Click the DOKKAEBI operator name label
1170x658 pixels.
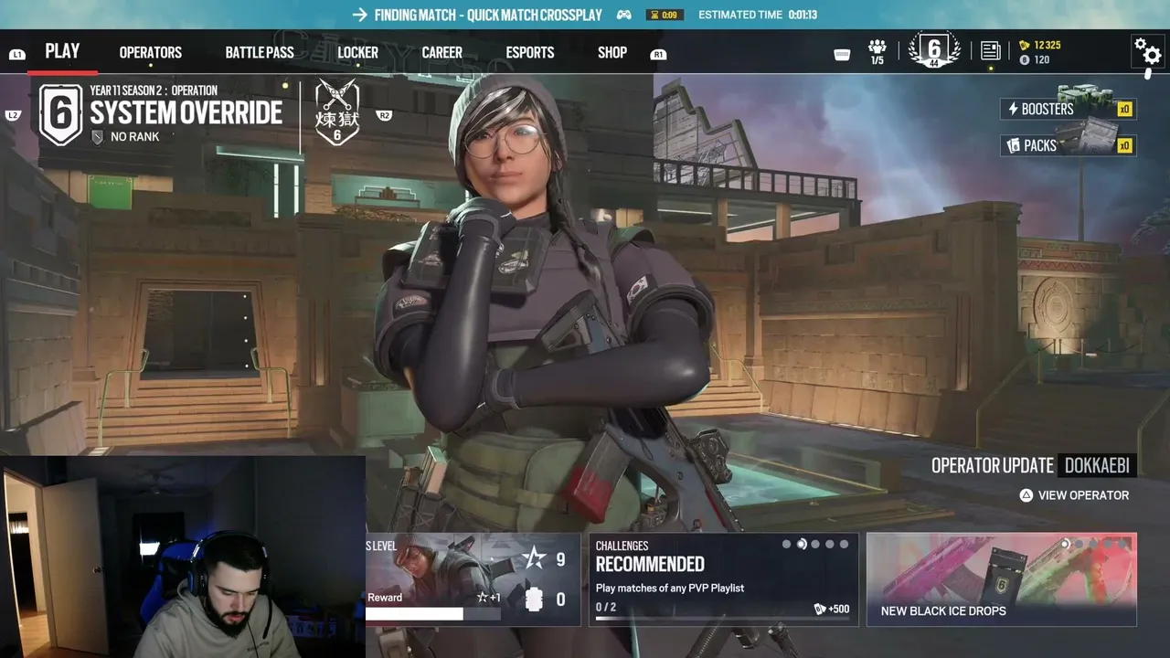click(x=1097, y=465)
